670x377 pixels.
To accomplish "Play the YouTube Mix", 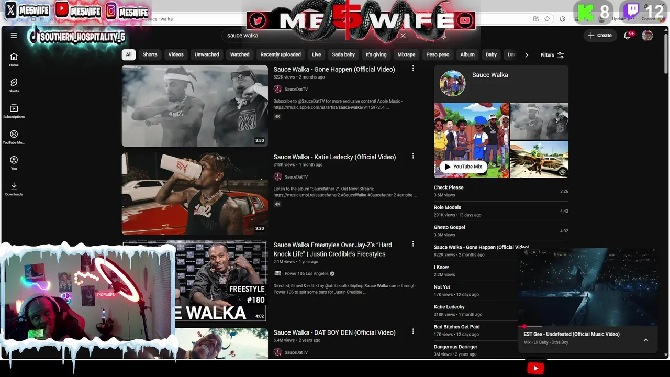I will (463, 167).
